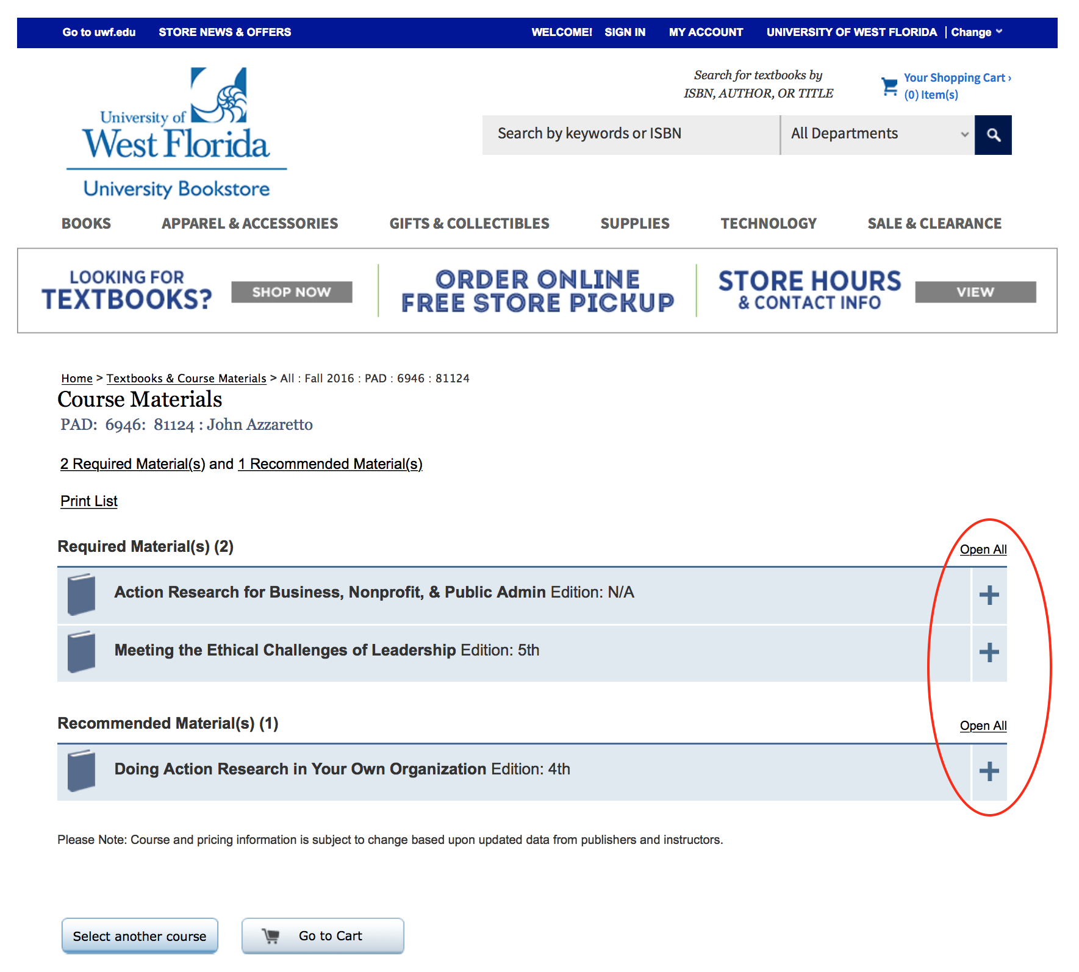
Task: Open My Account
Action: [x=706, y=32]
